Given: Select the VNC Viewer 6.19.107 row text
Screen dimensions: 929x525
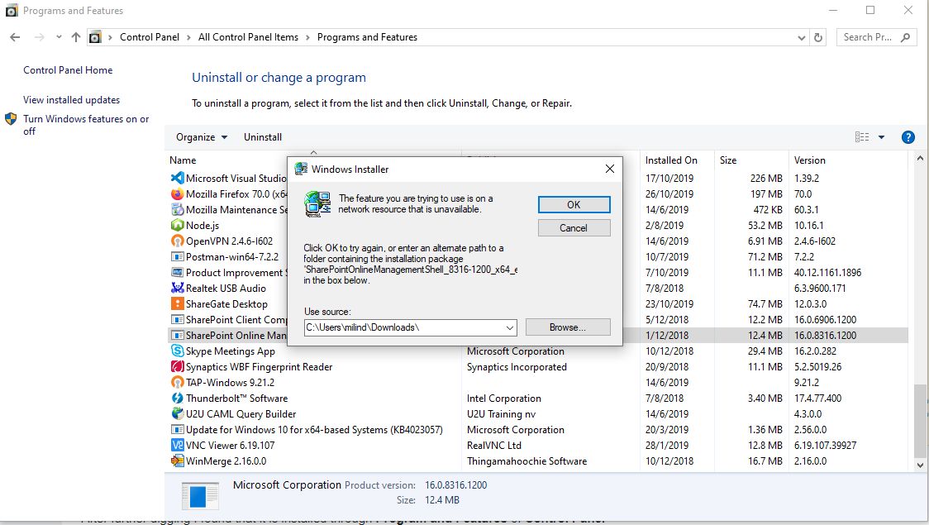Looking at the screenshot, I should click(231, 445).
